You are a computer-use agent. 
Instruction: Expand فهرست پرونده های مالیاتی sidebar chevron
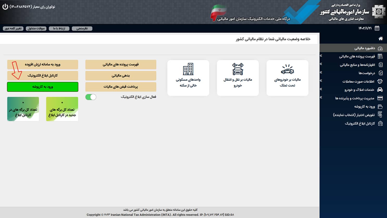pos(321,56)
